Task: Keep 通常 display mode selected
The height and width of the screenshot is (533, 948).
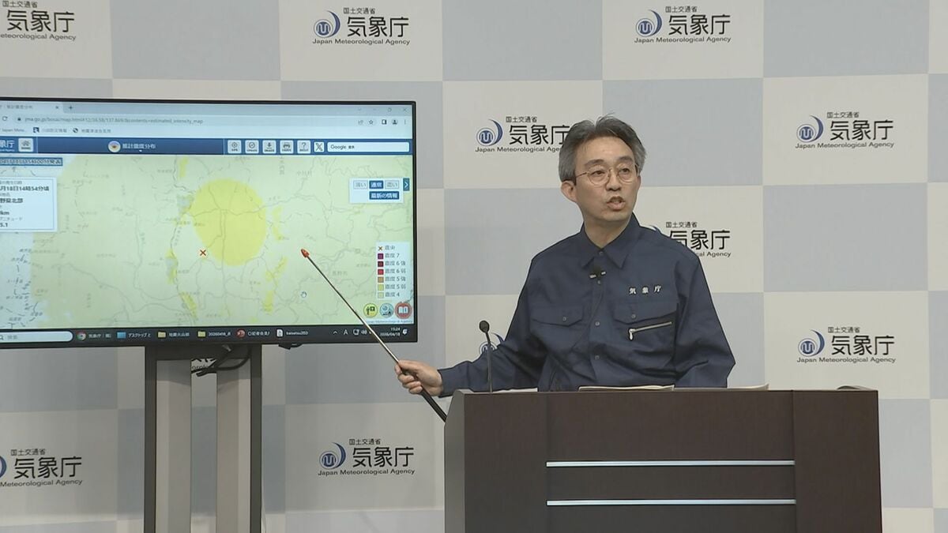Action: tap(378, 183)
